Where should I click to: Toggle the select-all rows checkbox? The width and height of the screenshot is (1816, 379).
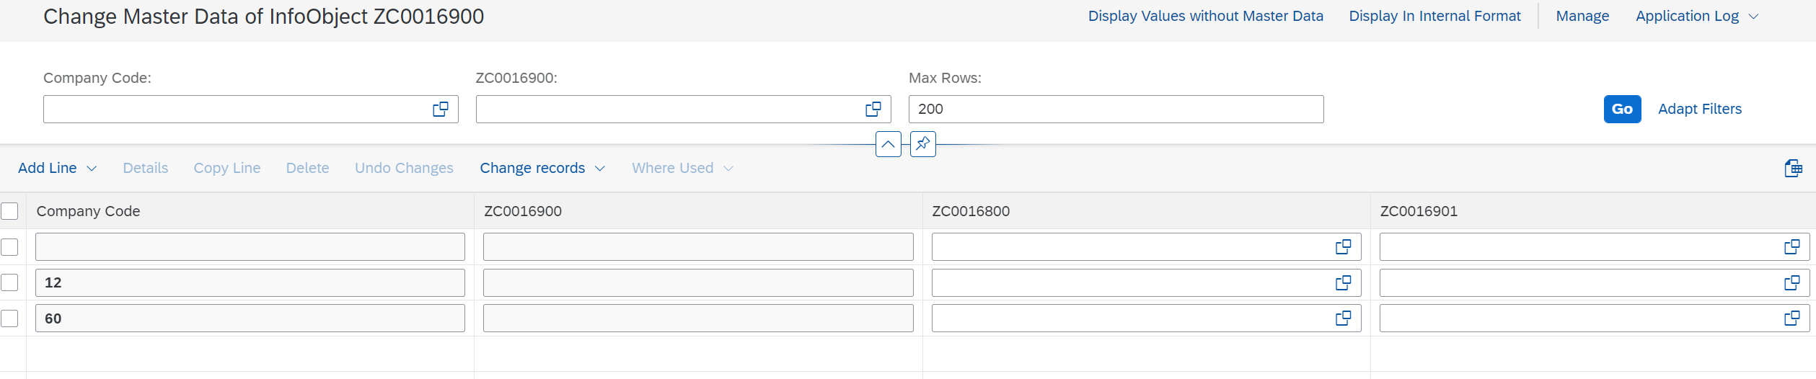coord(9,211)
